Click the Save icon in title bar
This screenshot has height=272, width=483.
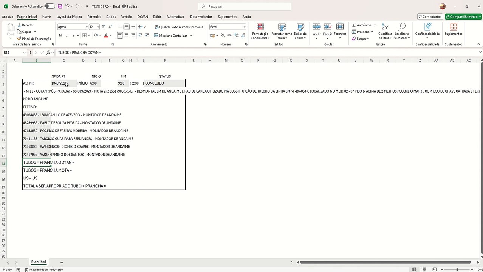[x=60, y=6]
